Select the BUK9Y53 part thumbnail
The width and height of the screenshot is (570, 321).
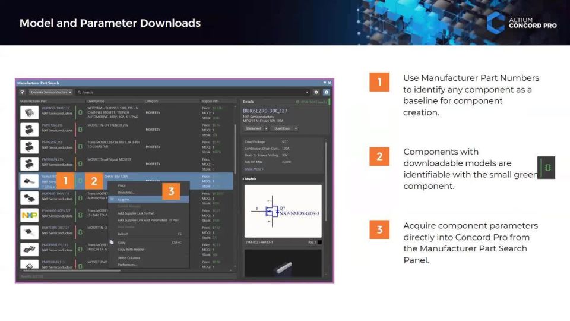[x=29, y=113]
